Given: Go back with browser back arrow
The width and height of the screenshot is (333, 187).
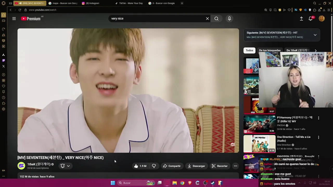Looking at the screenshot, I should [10, 10].
